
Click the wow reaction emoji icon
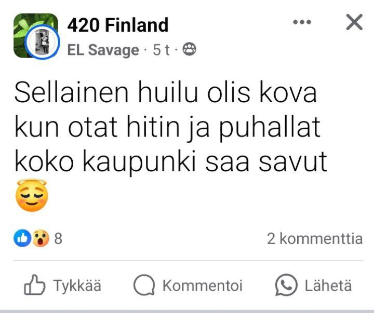[x=41, y=238]
